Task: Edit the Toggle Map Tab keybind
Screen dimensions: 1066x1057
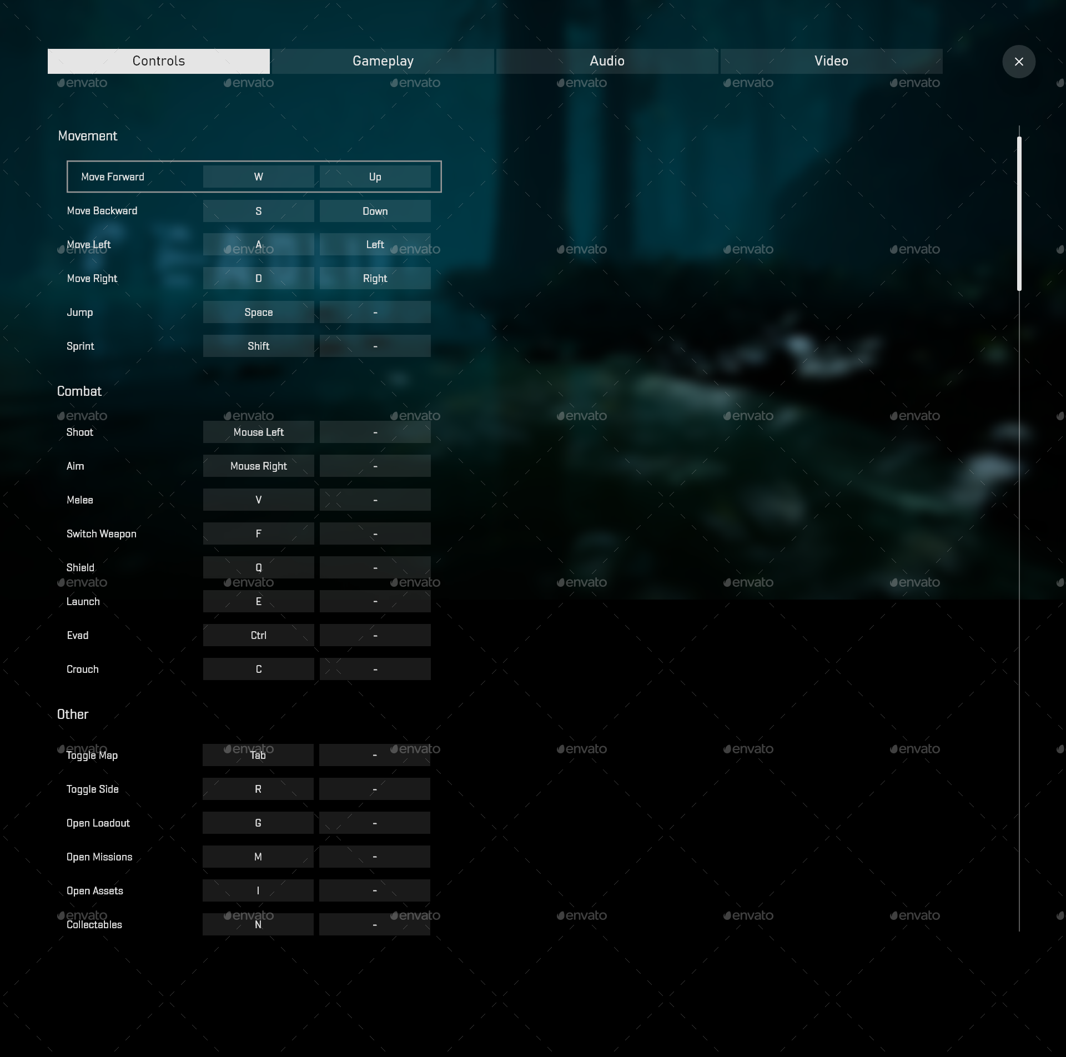Action: (x=258, y=755)
